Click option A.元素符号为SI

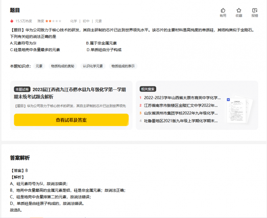click(x=23, y=43)
